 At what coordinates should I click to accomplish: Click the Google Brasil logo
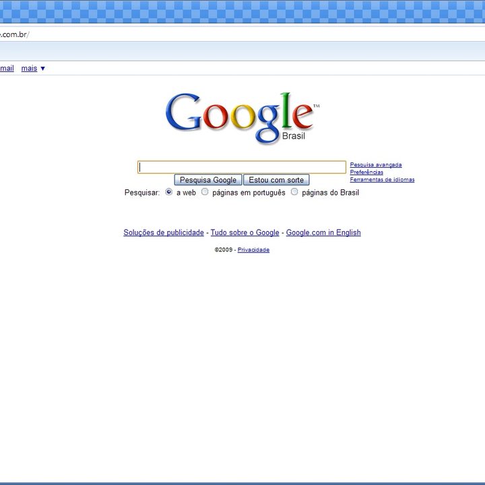tap(239, 116)
